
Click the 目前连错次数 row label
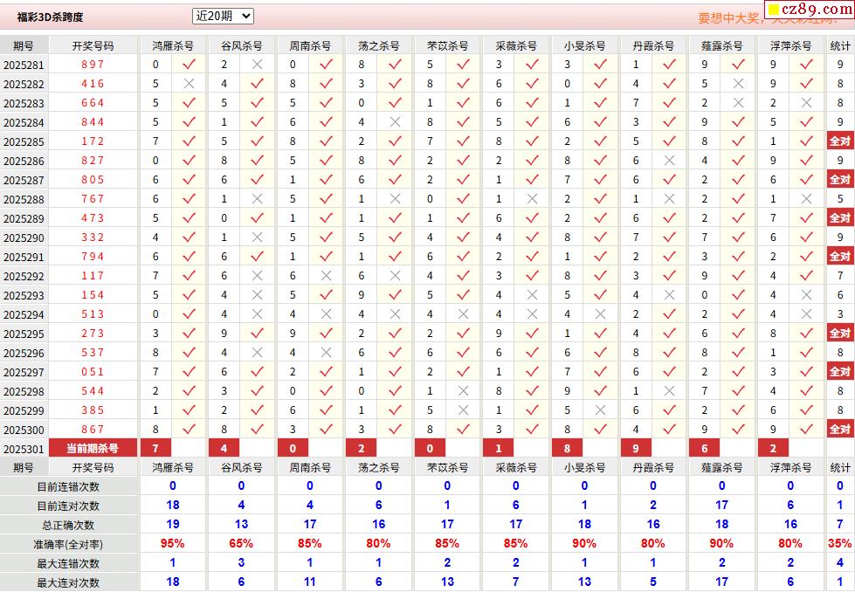69,487
